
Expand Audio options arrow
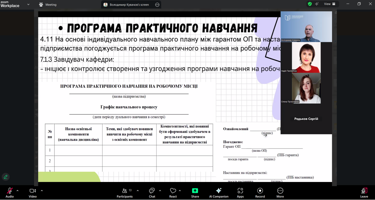click(x=17, y=191)
